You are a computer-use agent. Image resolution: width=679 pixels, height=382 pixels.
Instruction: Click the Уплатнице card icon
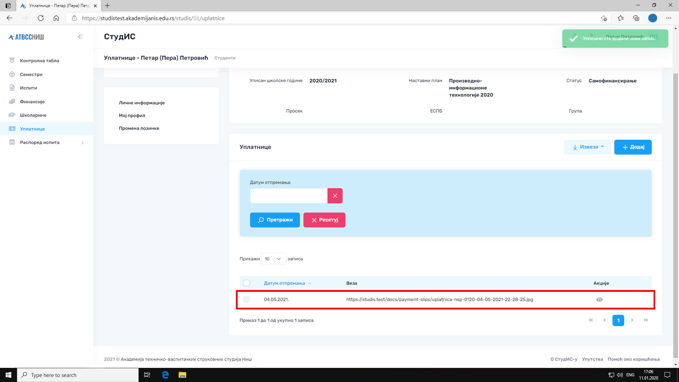click(x=12, y=129)
